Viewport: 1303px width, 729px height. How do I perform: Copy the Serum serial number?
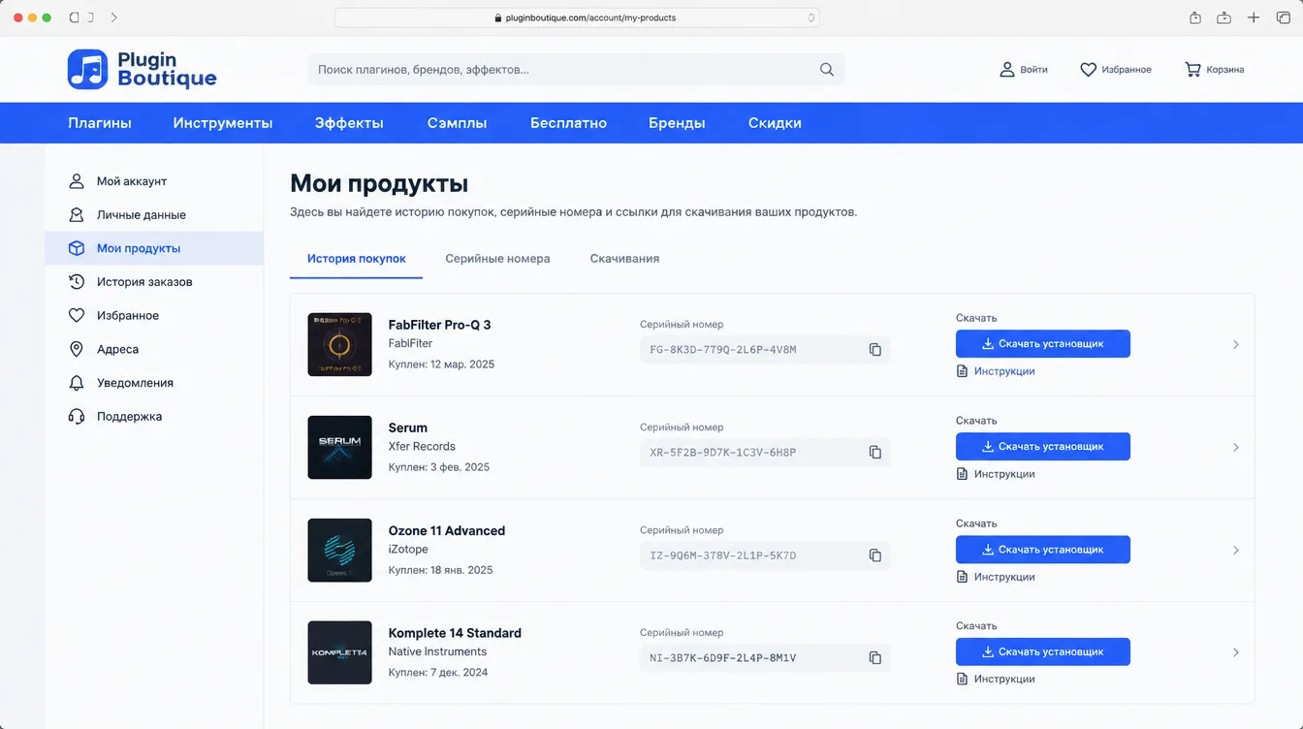(x=875, y=453)
